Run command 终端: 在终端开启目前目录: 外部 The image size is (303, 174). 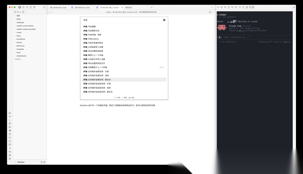pyautogui.click(x=124, y=84)
